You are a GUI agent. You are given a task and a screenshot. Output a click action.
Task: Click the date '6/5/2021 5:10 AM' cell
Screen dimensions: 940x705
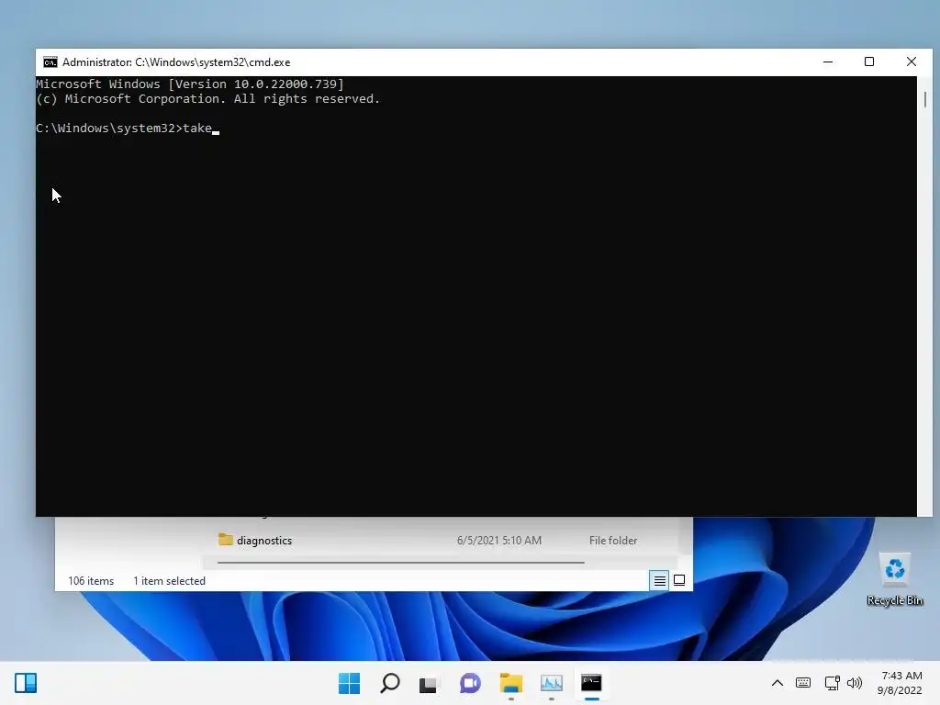(498, 541)
